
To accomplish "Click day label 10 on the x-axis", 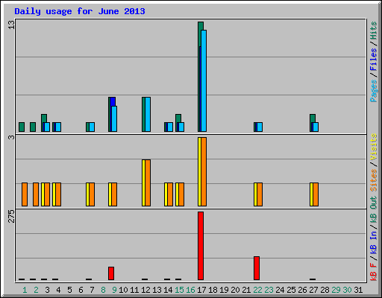I will click(123, 290).
